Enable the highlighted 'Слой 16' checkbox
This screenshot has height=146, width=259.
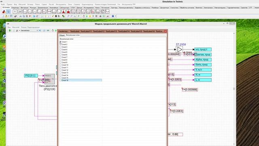coord(60,80)
